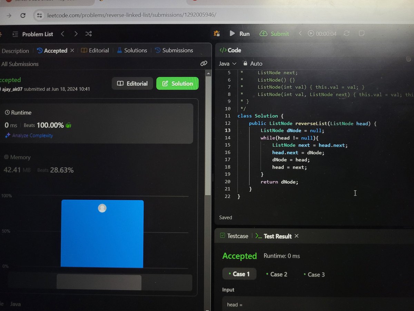Copy submission link icon
Viewport: 414px width, 311px height.
click(x=204, y=64)
